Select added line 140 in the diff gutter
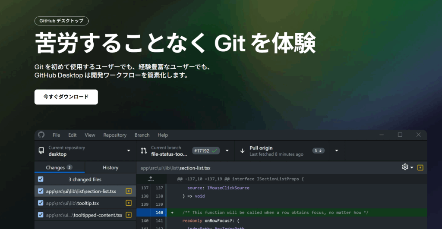The image size is (442, 229). (x=159, y=213)
